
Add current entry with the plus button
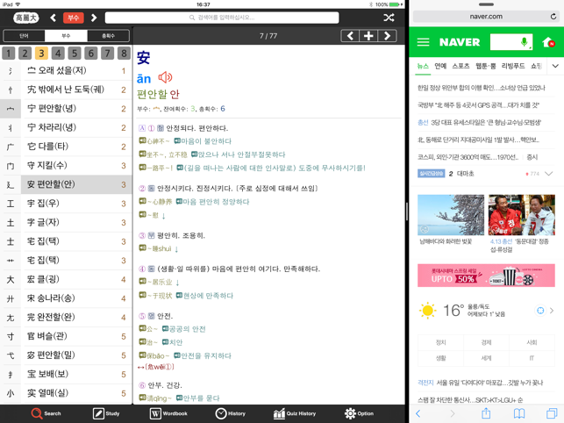point(368,36)
